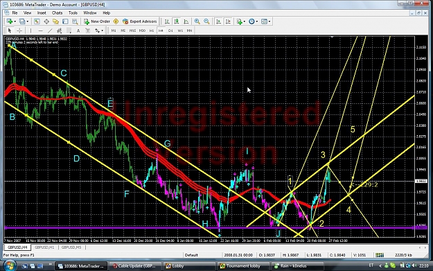Set timeframe to W1
The width and height of the screenshot is (433, 271).
click(180, 30)
